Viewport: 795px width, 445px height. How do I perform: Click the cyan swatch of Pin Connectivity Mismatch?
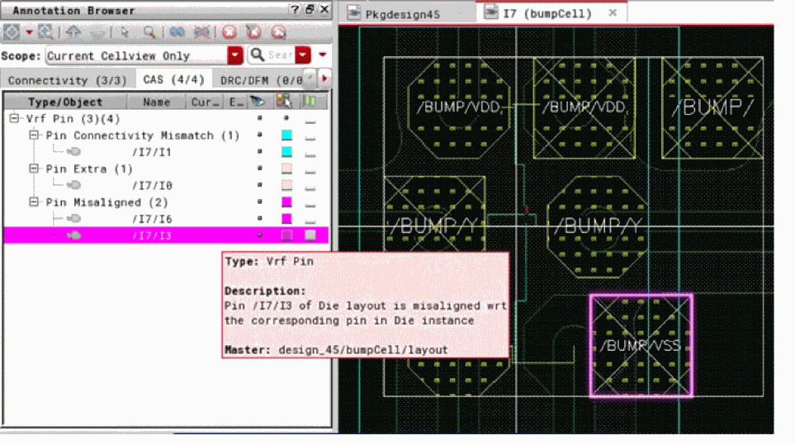click(x=286, y=135)
